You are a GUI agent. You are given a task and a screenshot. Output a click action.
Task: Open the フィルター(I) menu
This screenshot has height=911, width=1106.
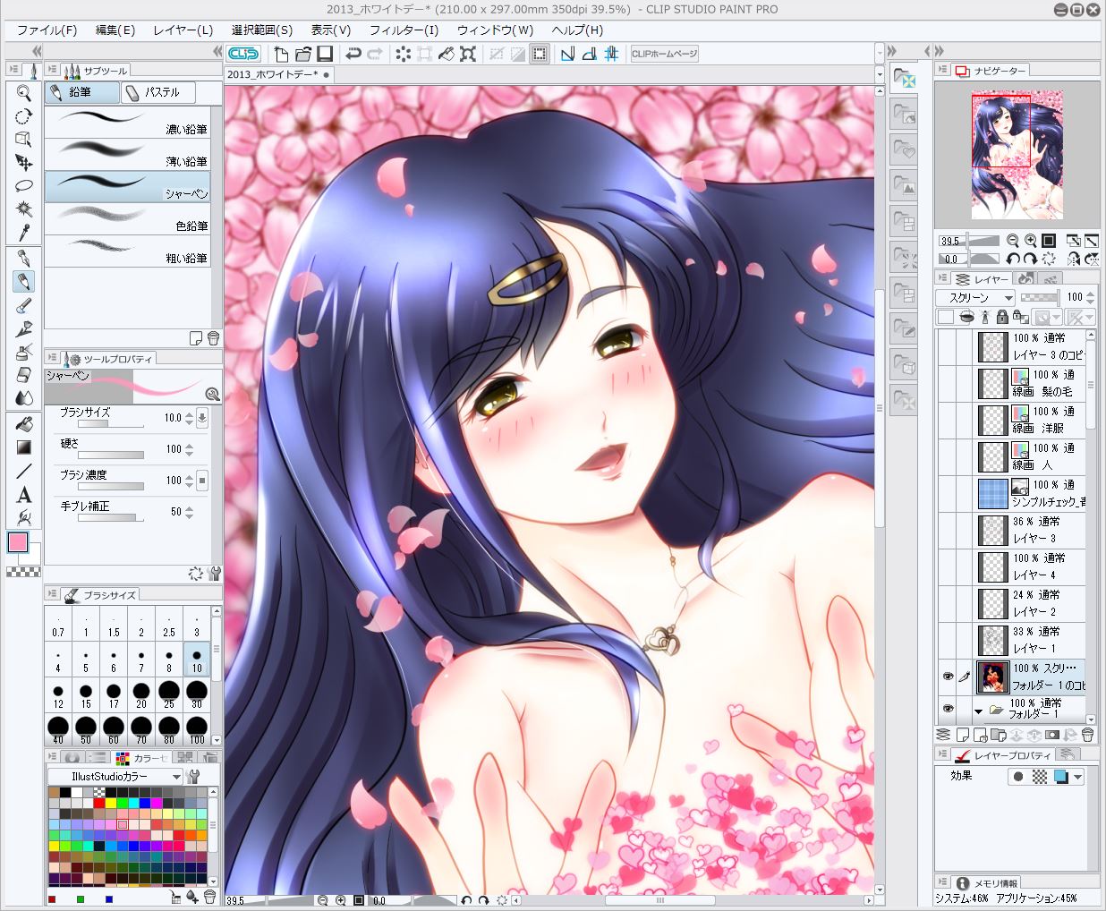click(x=404, y=30)
